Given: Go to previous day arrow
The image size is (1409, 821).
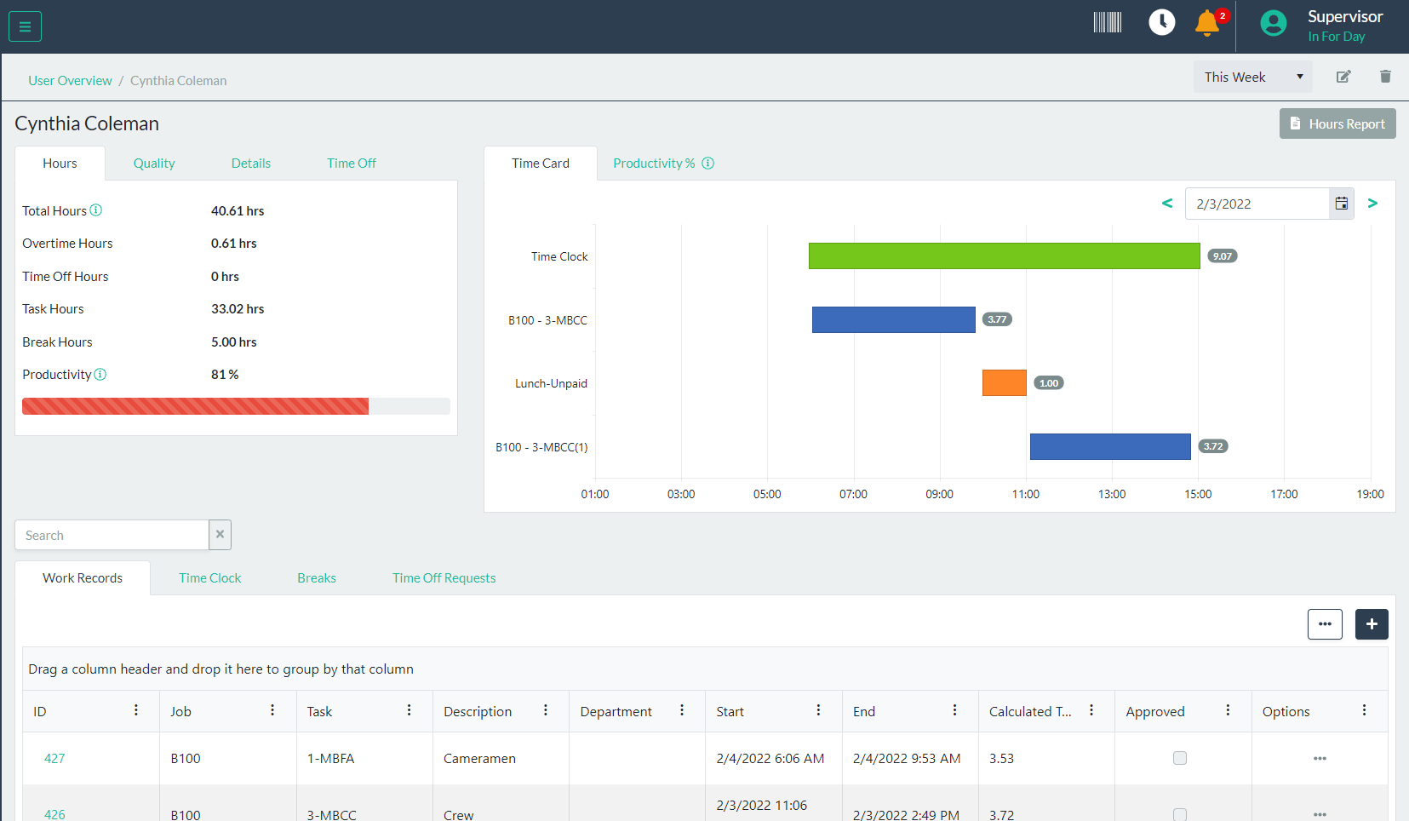Looking at the screenshot, I should point(1167,203).
